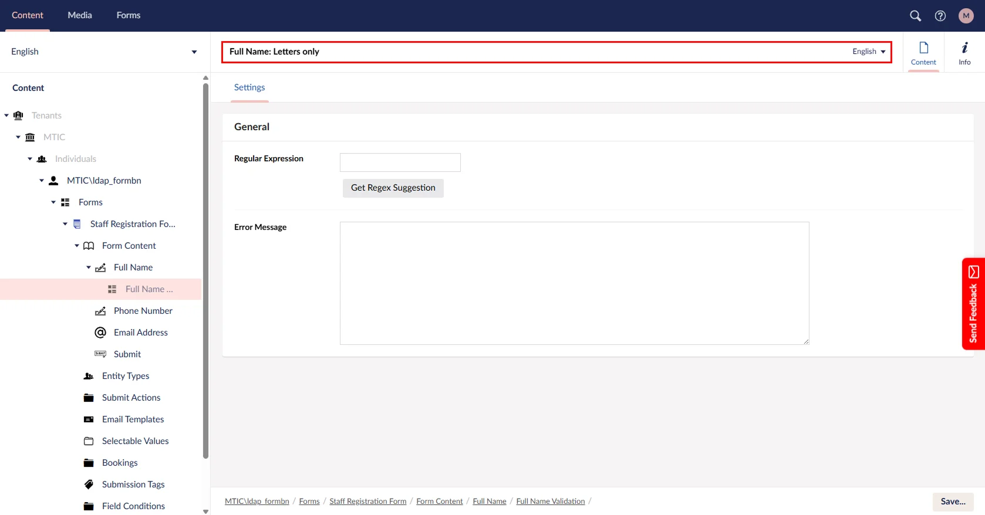Open the English variant selector in header
The width and height of the screenshot is (985, 515).
point(869,52)
